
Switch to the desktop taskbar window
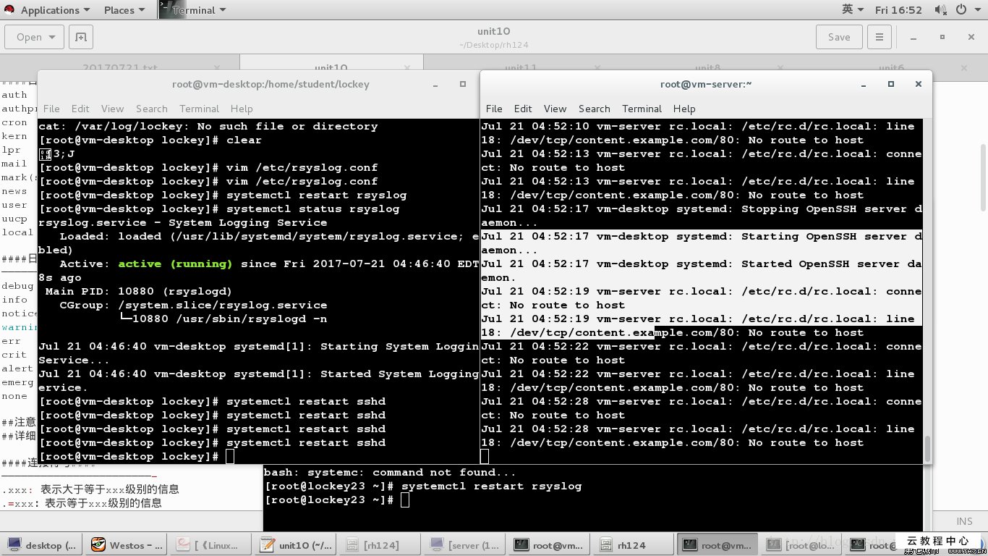click(43, 545)
